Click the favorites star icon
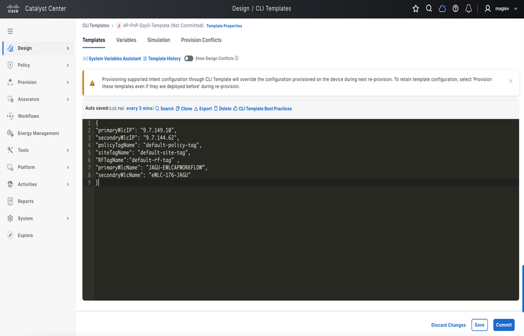Viewport: 524px width, 336px height. (x=415, y=9)
